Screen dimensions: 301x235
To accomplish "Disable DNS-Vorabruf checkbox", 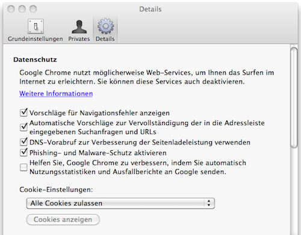I will 23,142.
